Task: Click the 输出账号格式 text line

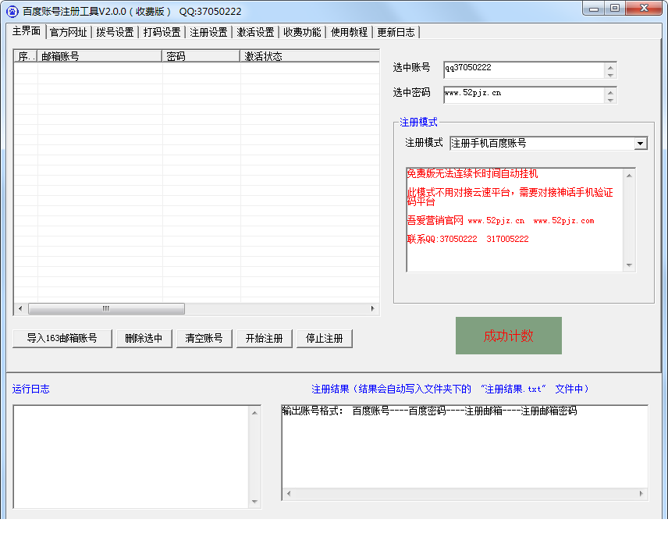Action: pyautogui.click(x=429, y=411)
